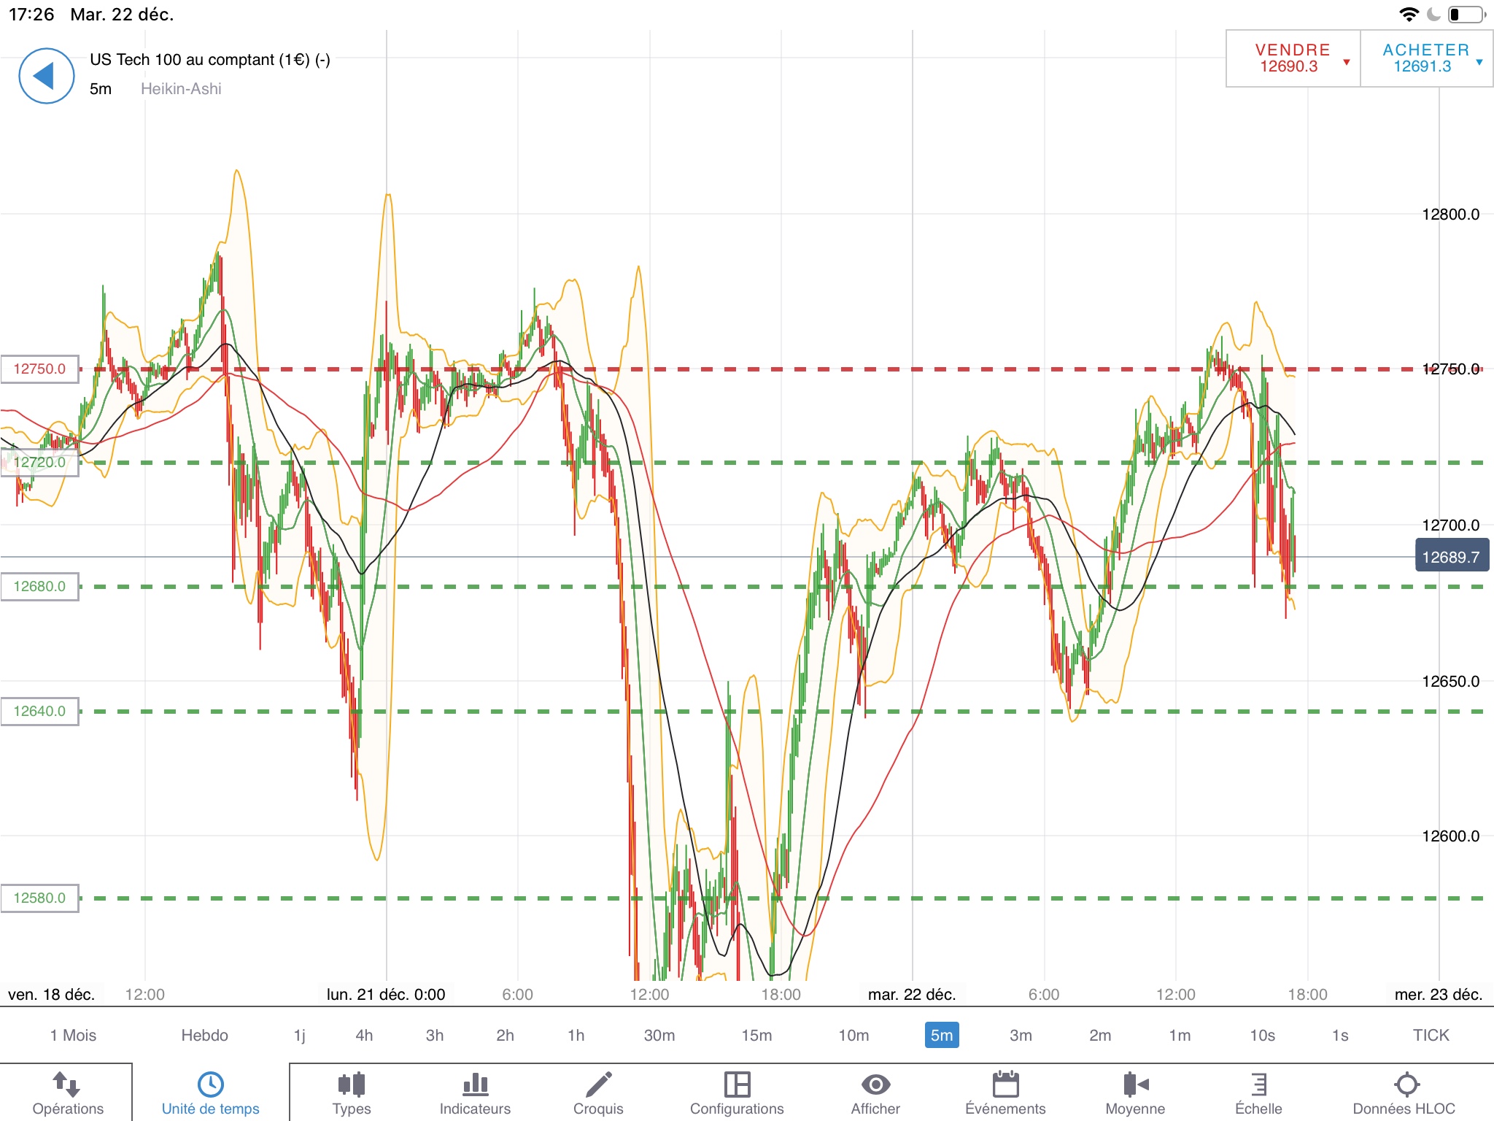
Task: Open the Événements calendar icon
Action: tap(1005, 1085)
